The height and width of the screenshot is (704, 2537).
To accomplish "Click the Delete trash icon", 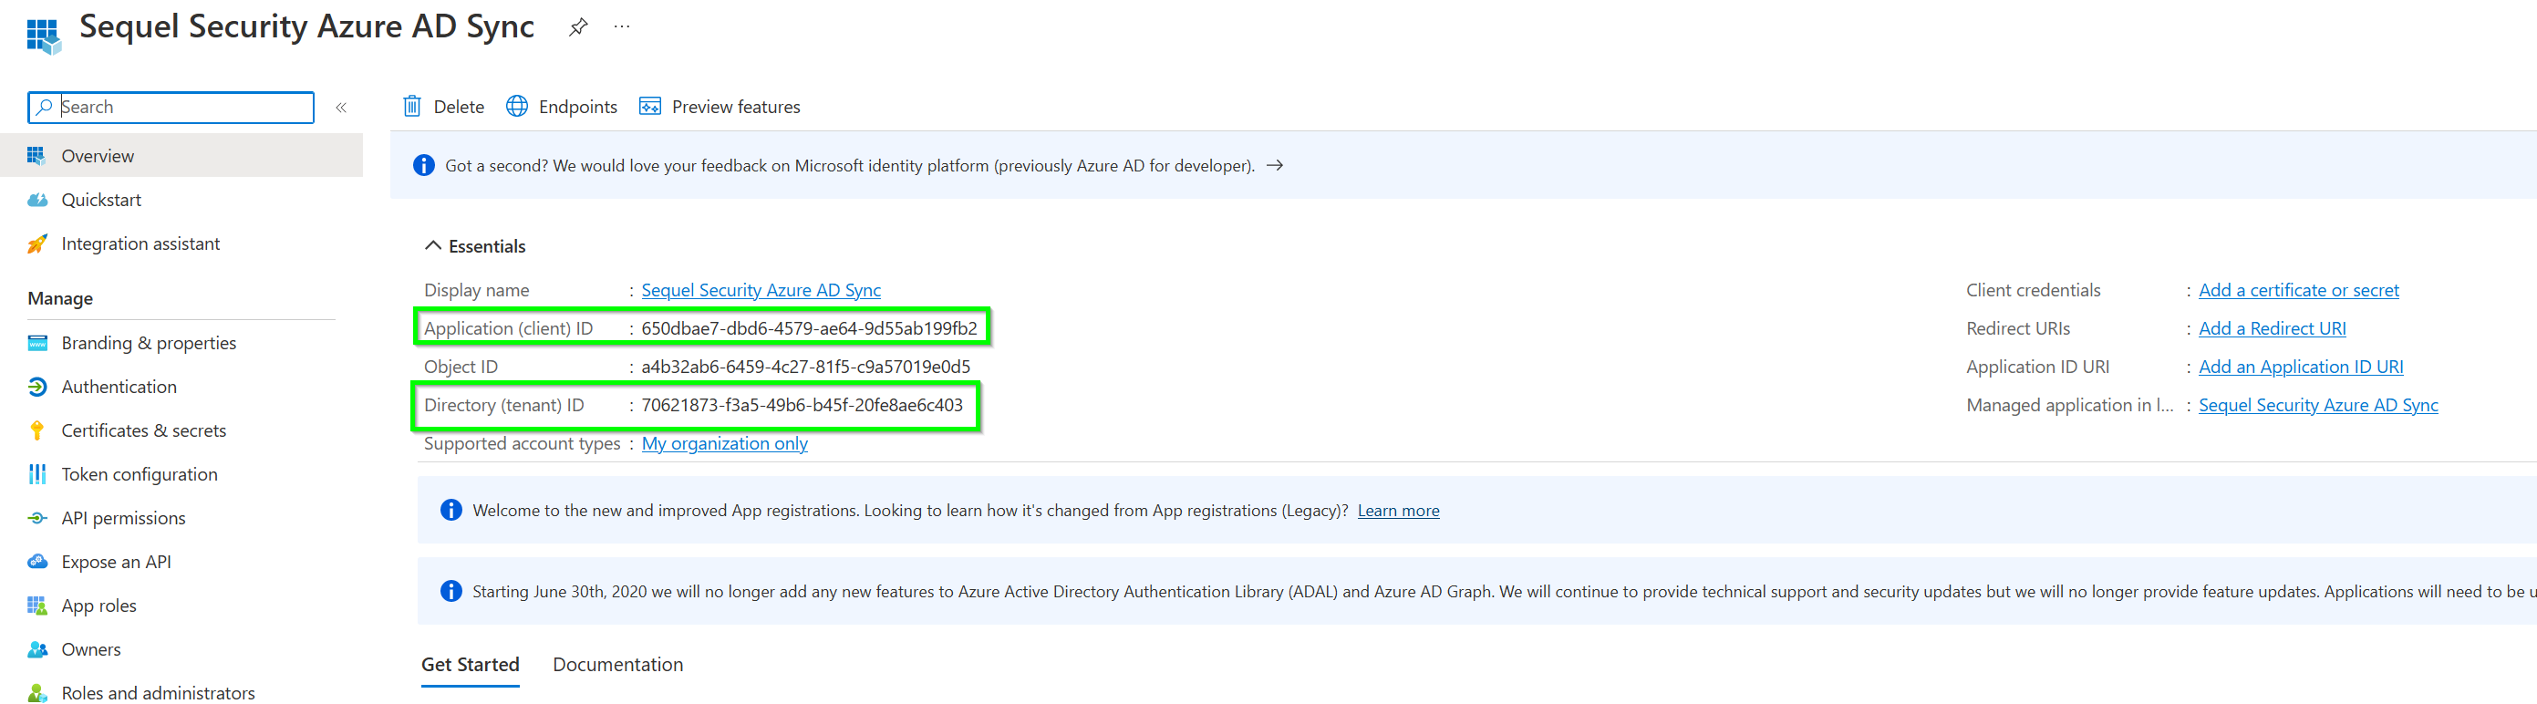I will click(x=413, y=106).
